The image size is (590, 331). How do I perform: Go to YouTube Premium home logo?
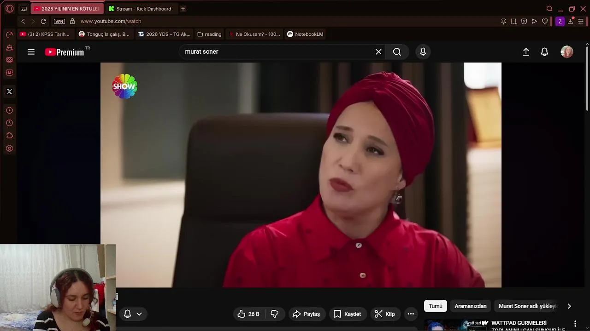tap(65, 52)
